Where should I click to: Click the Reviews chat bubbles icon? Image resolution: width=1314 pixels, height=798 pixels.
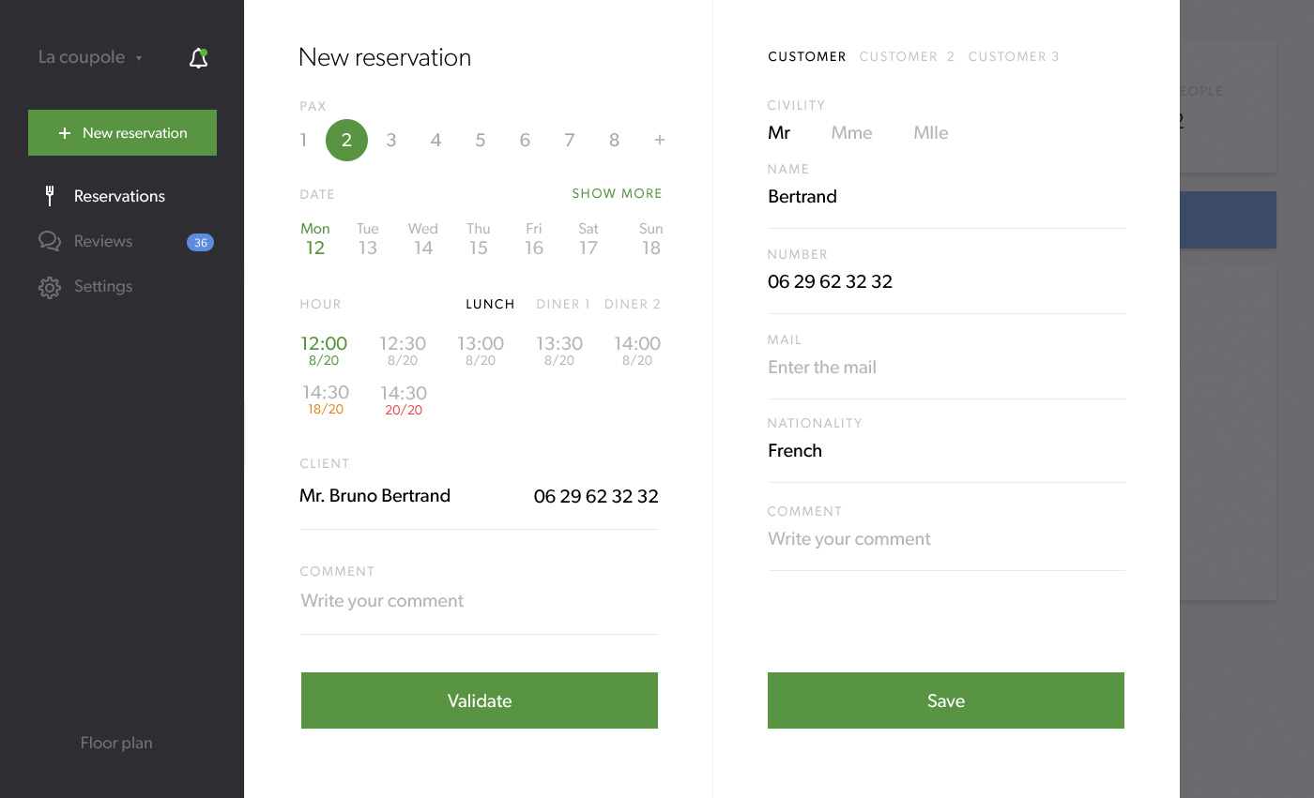pos(50,241)
